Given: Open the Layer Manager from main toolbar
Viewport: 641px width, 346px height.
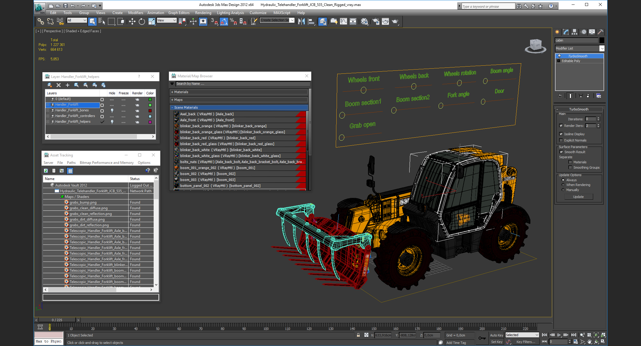Looking at the screenshot, I should click(x=323, y=21).
